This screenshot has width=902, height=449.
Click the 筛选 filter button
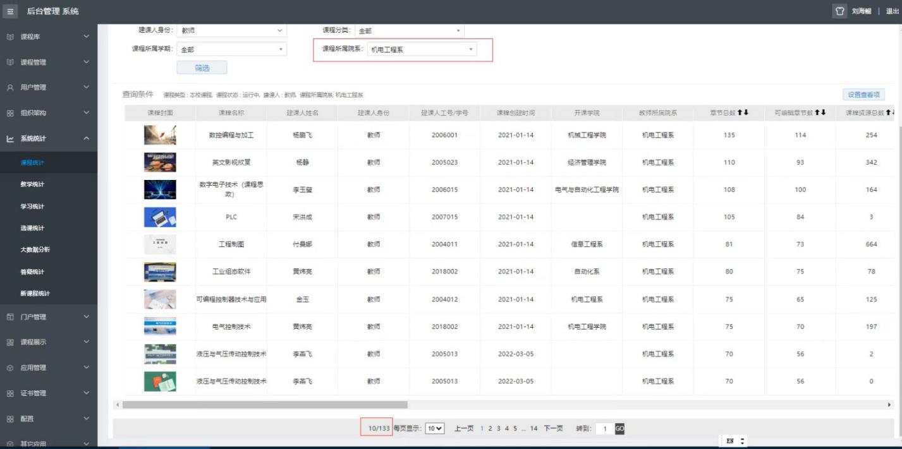click(202, 68)
